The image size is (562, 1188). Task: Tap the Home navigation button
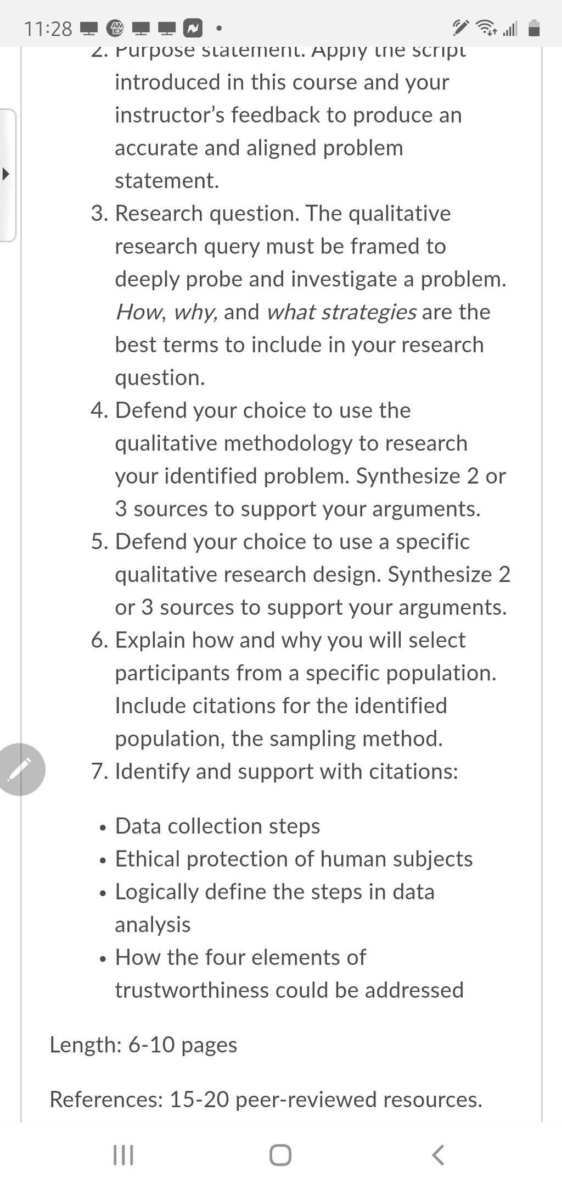(x=280, y=1155)
